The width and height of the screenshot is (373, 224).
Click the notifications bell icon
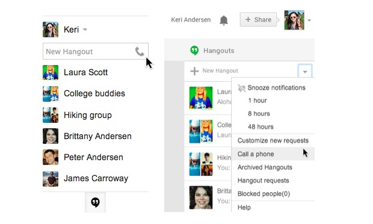coord(224,20)
